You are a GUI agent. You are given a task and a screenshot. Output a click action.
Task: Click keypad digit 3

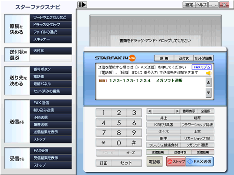(x=134, y=113)
